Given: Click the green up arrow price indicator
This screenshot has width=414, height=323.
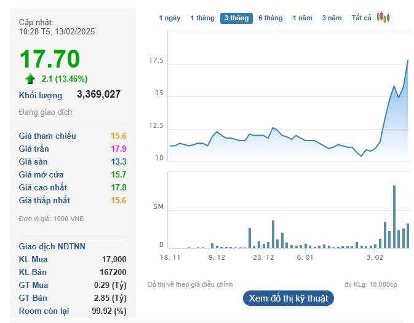Looking at the screenshot, I should click(30, 79).
